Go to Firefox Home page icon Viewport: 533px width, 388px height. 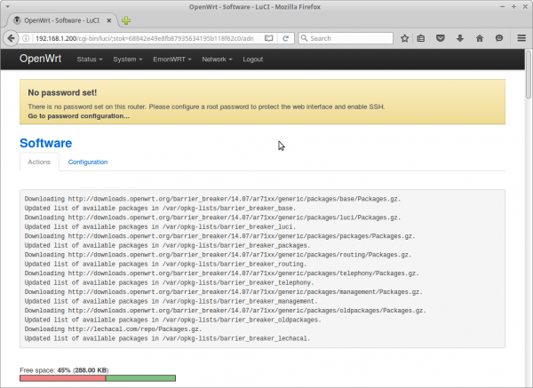480,38
